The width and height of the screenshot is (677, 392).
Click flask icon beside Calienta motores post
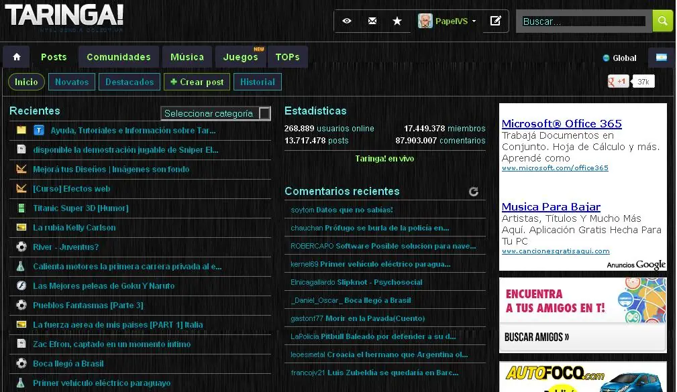coord(21,266)
